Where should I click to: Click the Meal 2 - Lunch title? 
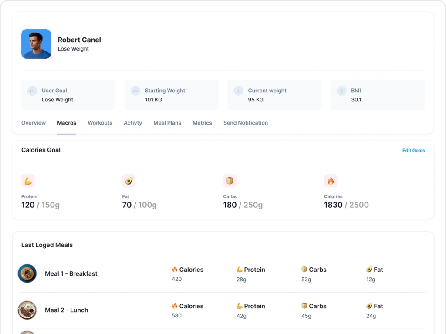(67, 310)
